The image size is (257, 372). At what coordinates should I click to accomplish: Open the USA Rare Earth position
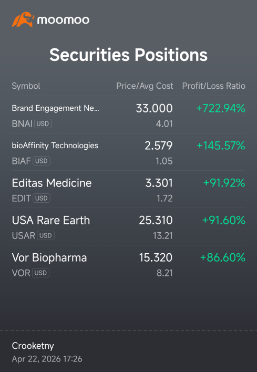[128, 226]
